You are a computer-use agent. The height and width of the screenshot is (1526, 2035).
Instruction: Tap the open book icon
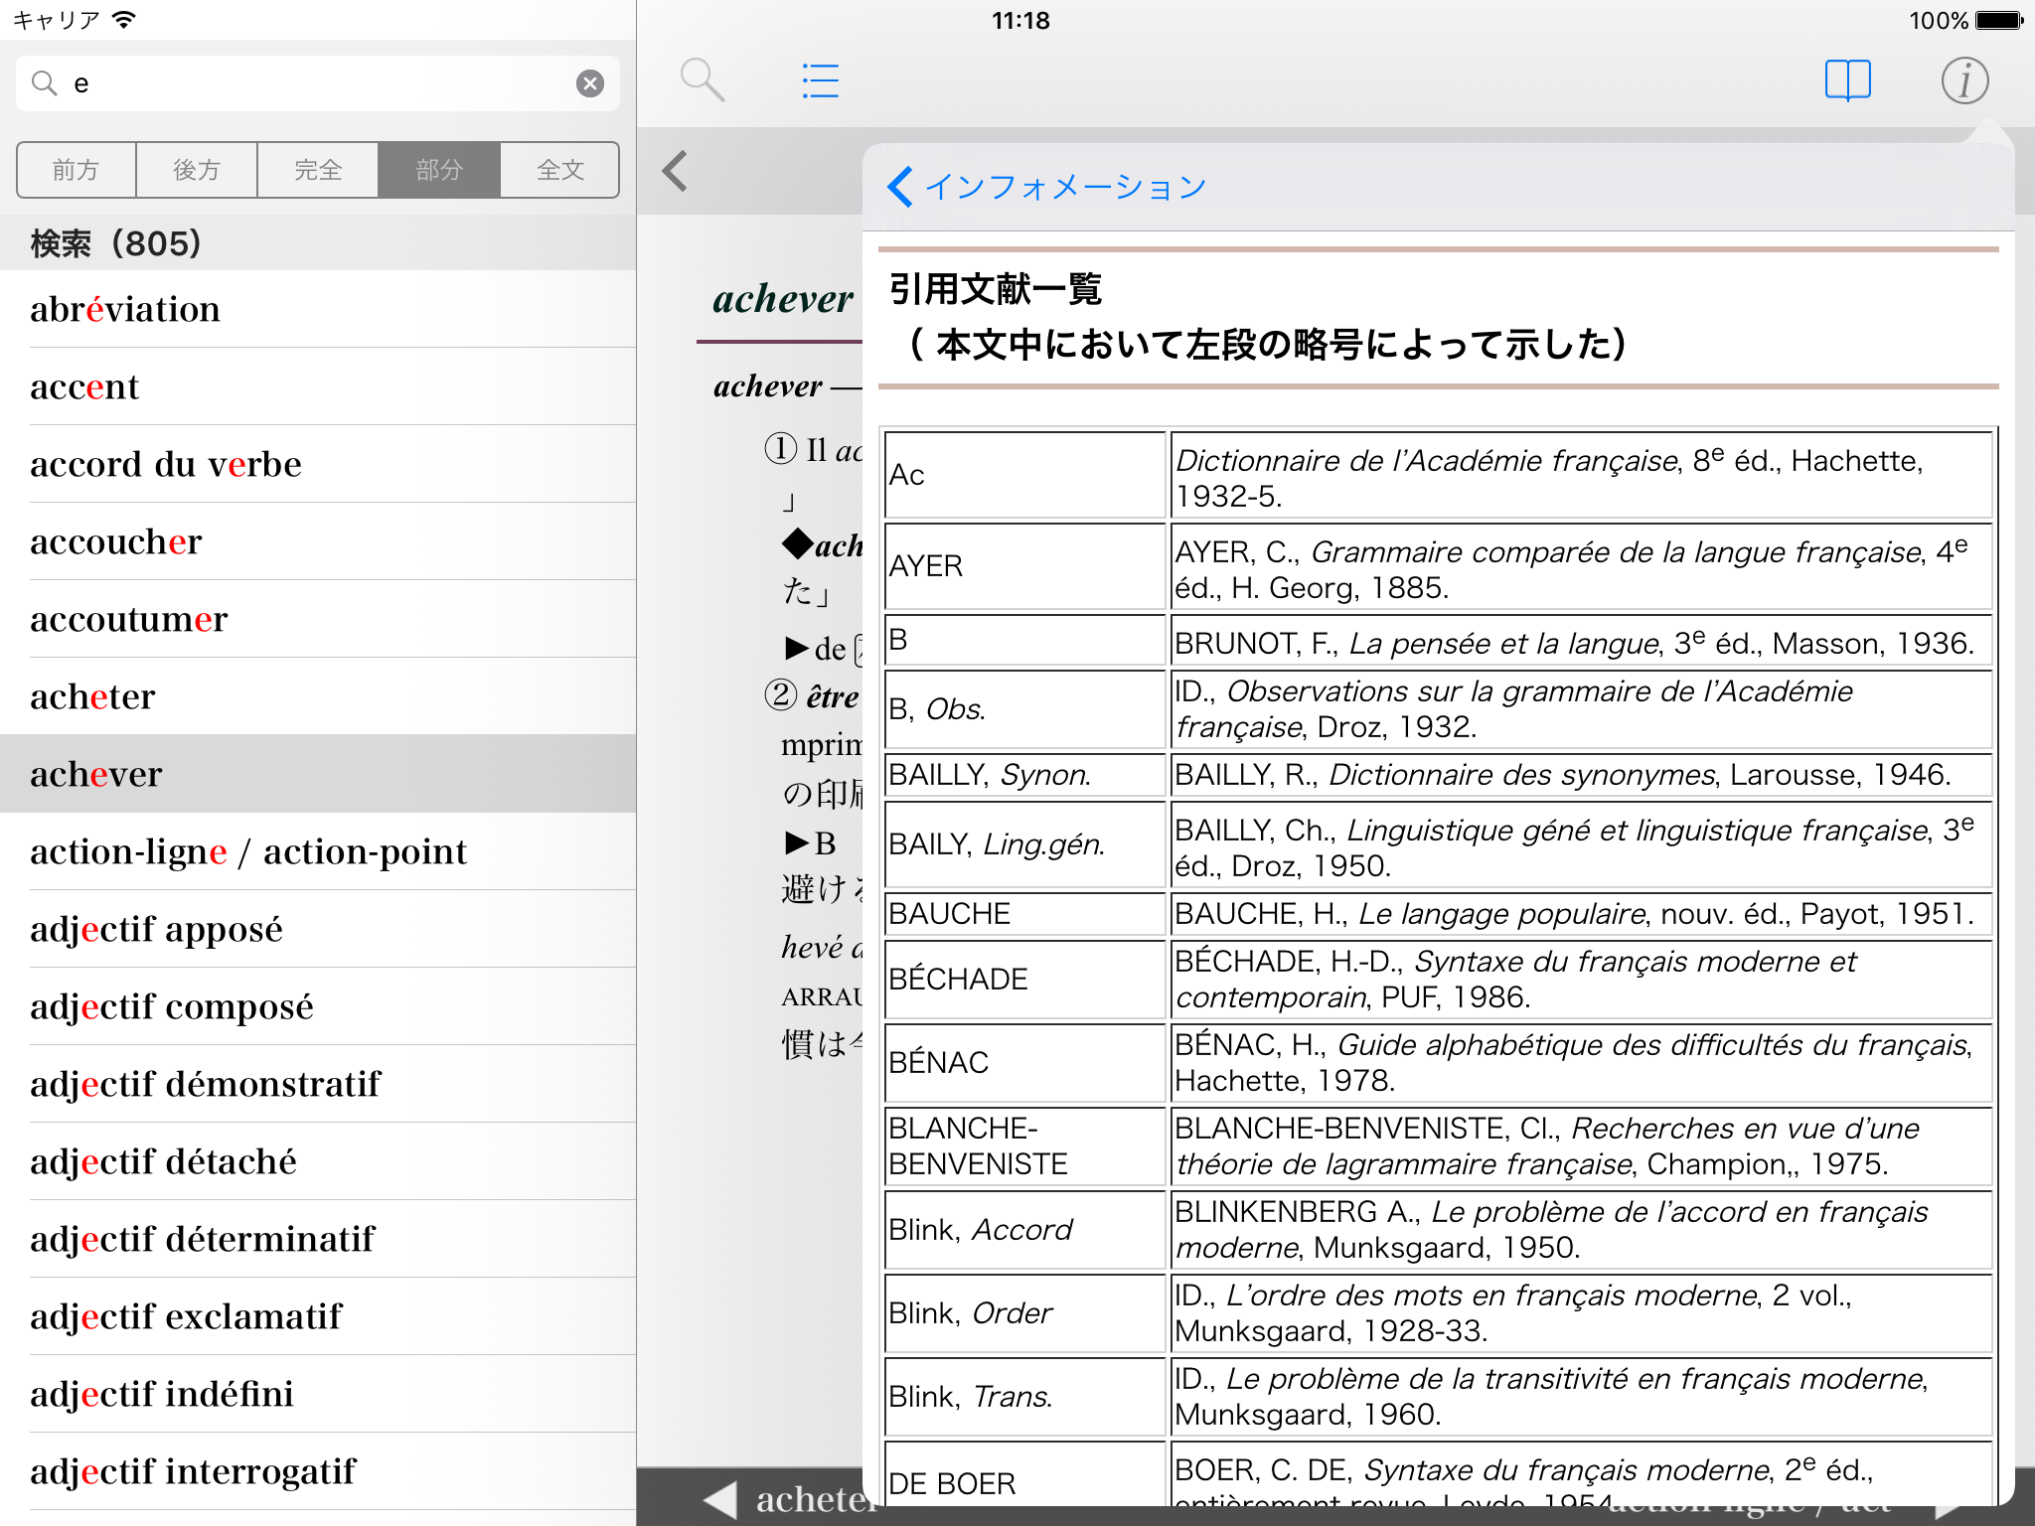pyautogui.click(x=1847, y=80)
